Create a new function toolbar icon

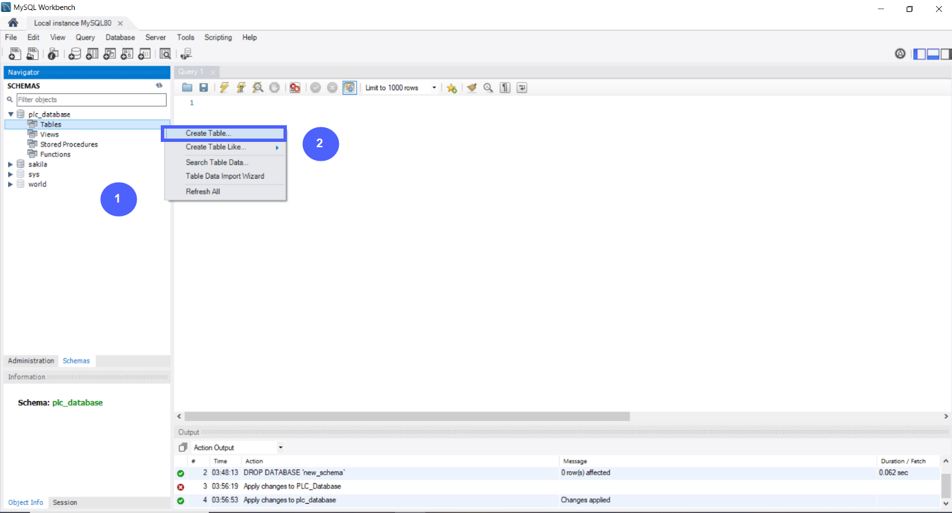pos(144,54)
